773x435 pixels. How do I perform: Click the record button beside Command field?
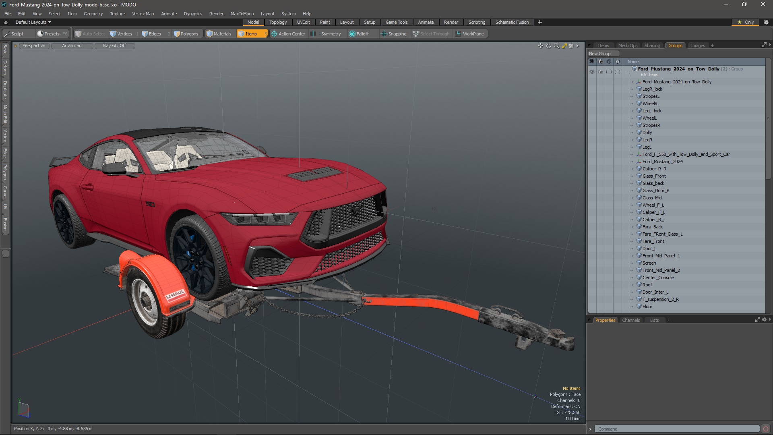(766, 429)
